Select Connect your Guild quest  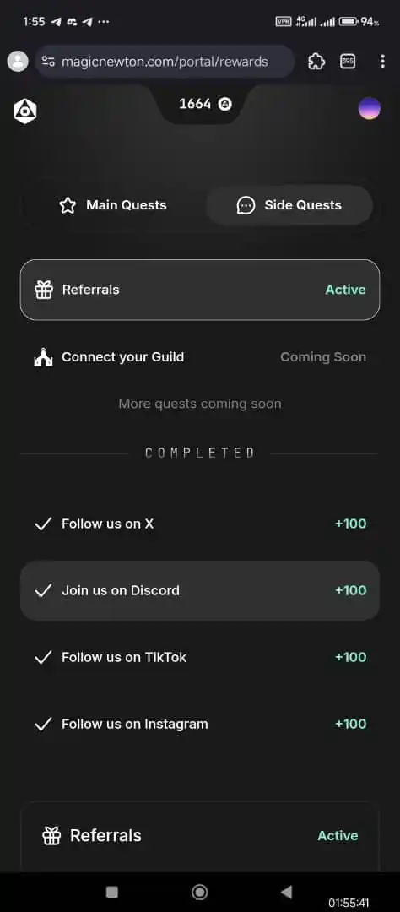point(200,357)
